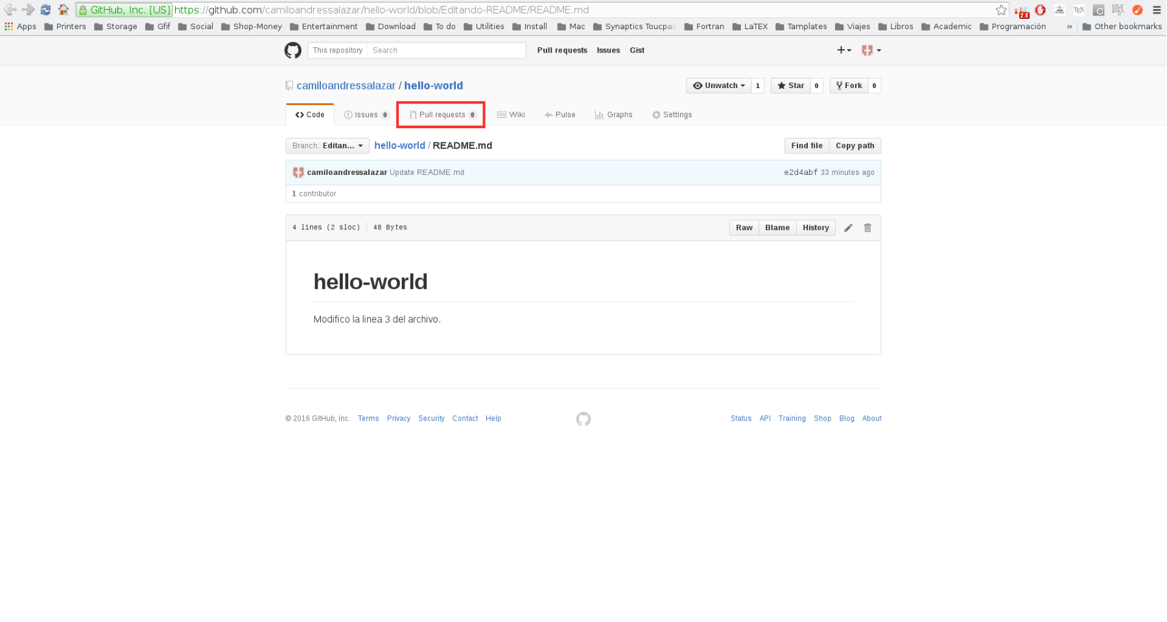1167x622 pixels.
Task: Click the search input field in header
Action: coord(446,51)
